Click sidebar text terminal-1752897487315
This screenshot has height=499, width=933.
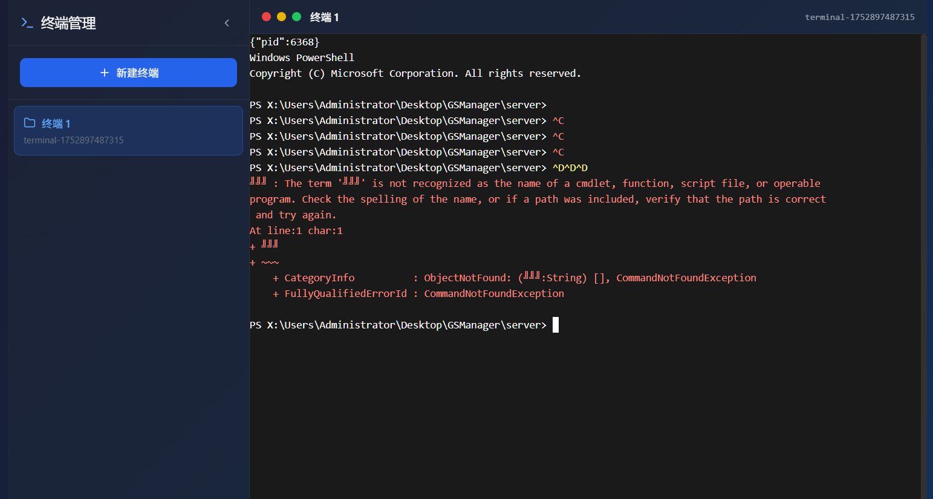point(74,140)
